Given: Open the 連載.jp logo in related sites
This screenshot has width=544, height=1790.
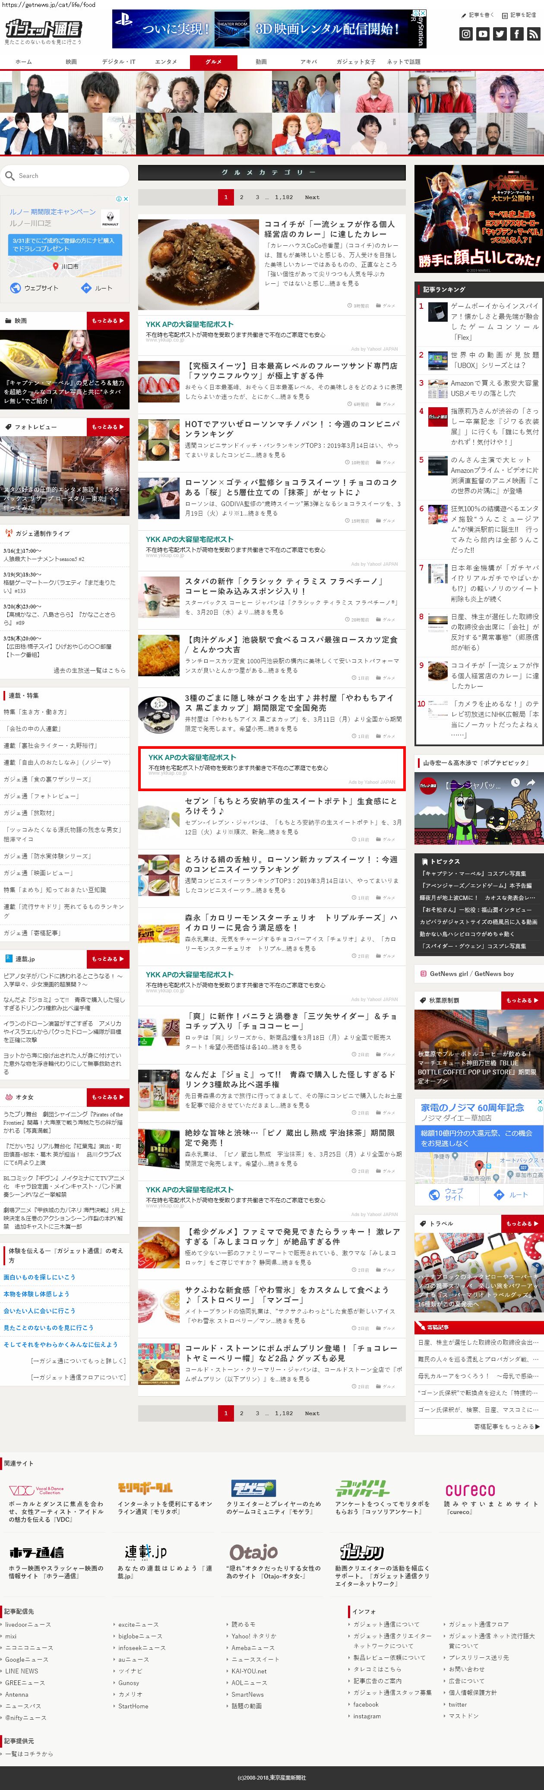Looking at the screenshot, I should pyautogui.click(x=145, y=1552).
